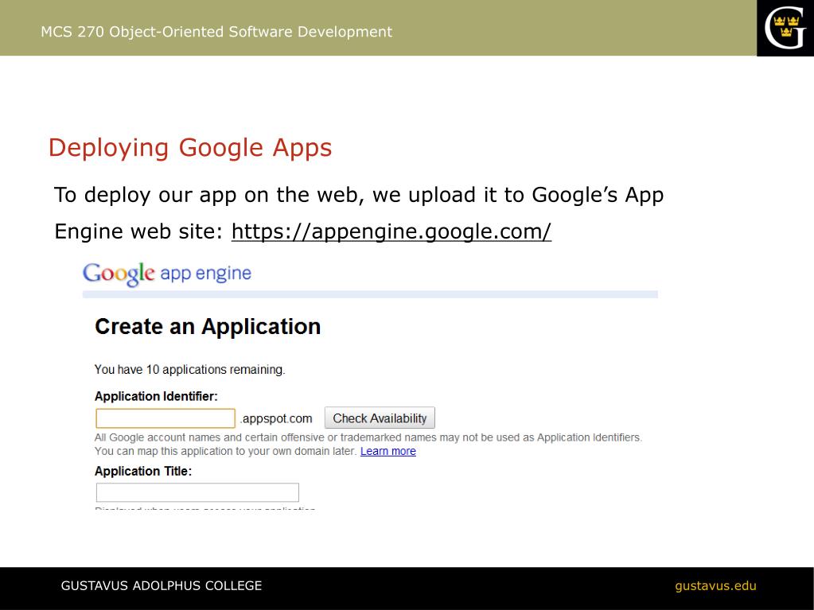This screenshot has width=814, height=610.
Task: Focus the Application Identifier text field
Action: pyautogui.click(x=166, y=418)
